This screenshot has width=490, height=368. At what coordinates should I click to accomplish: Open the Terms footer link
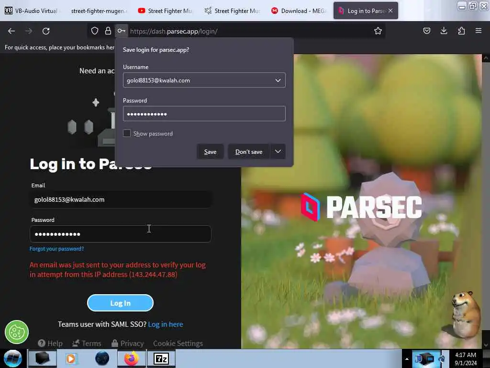click(87, 343)
